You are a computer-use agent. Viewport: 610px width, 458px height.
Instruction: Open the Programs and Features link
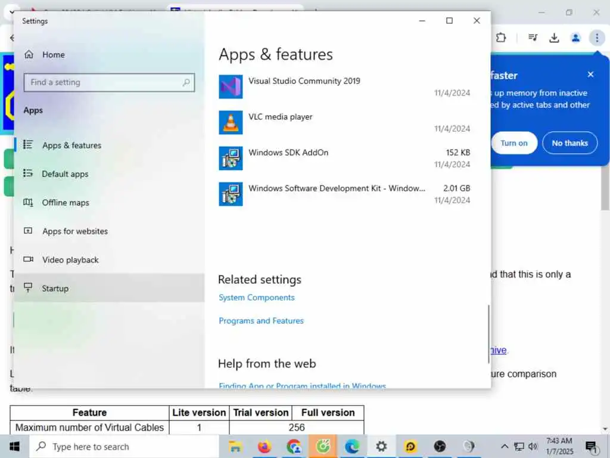[261, 320]
